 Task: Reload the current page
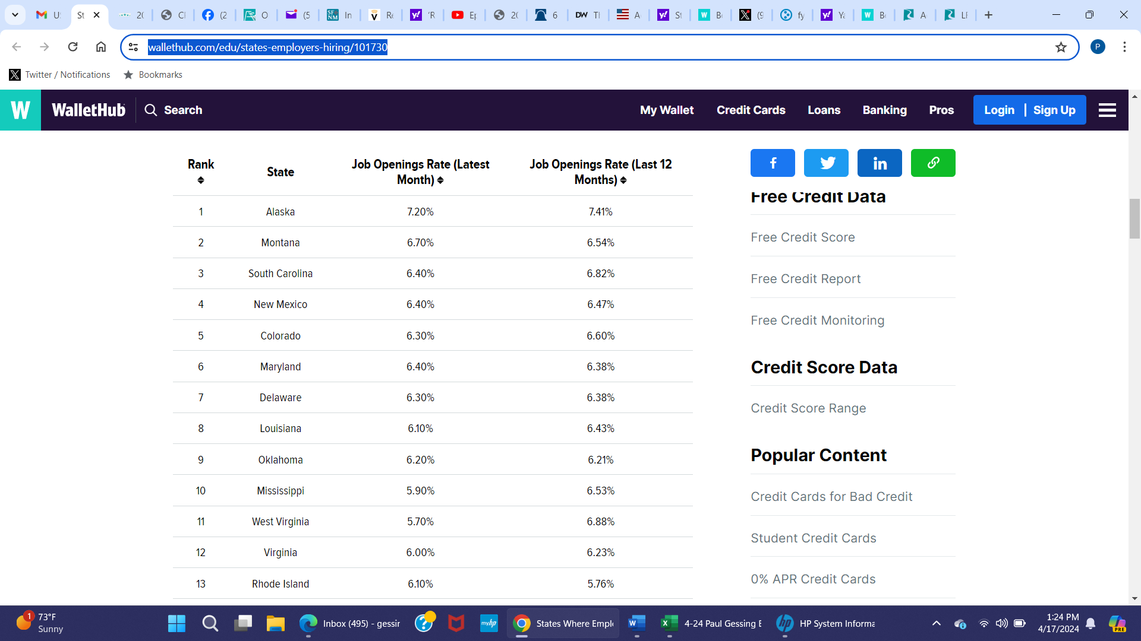73,47
